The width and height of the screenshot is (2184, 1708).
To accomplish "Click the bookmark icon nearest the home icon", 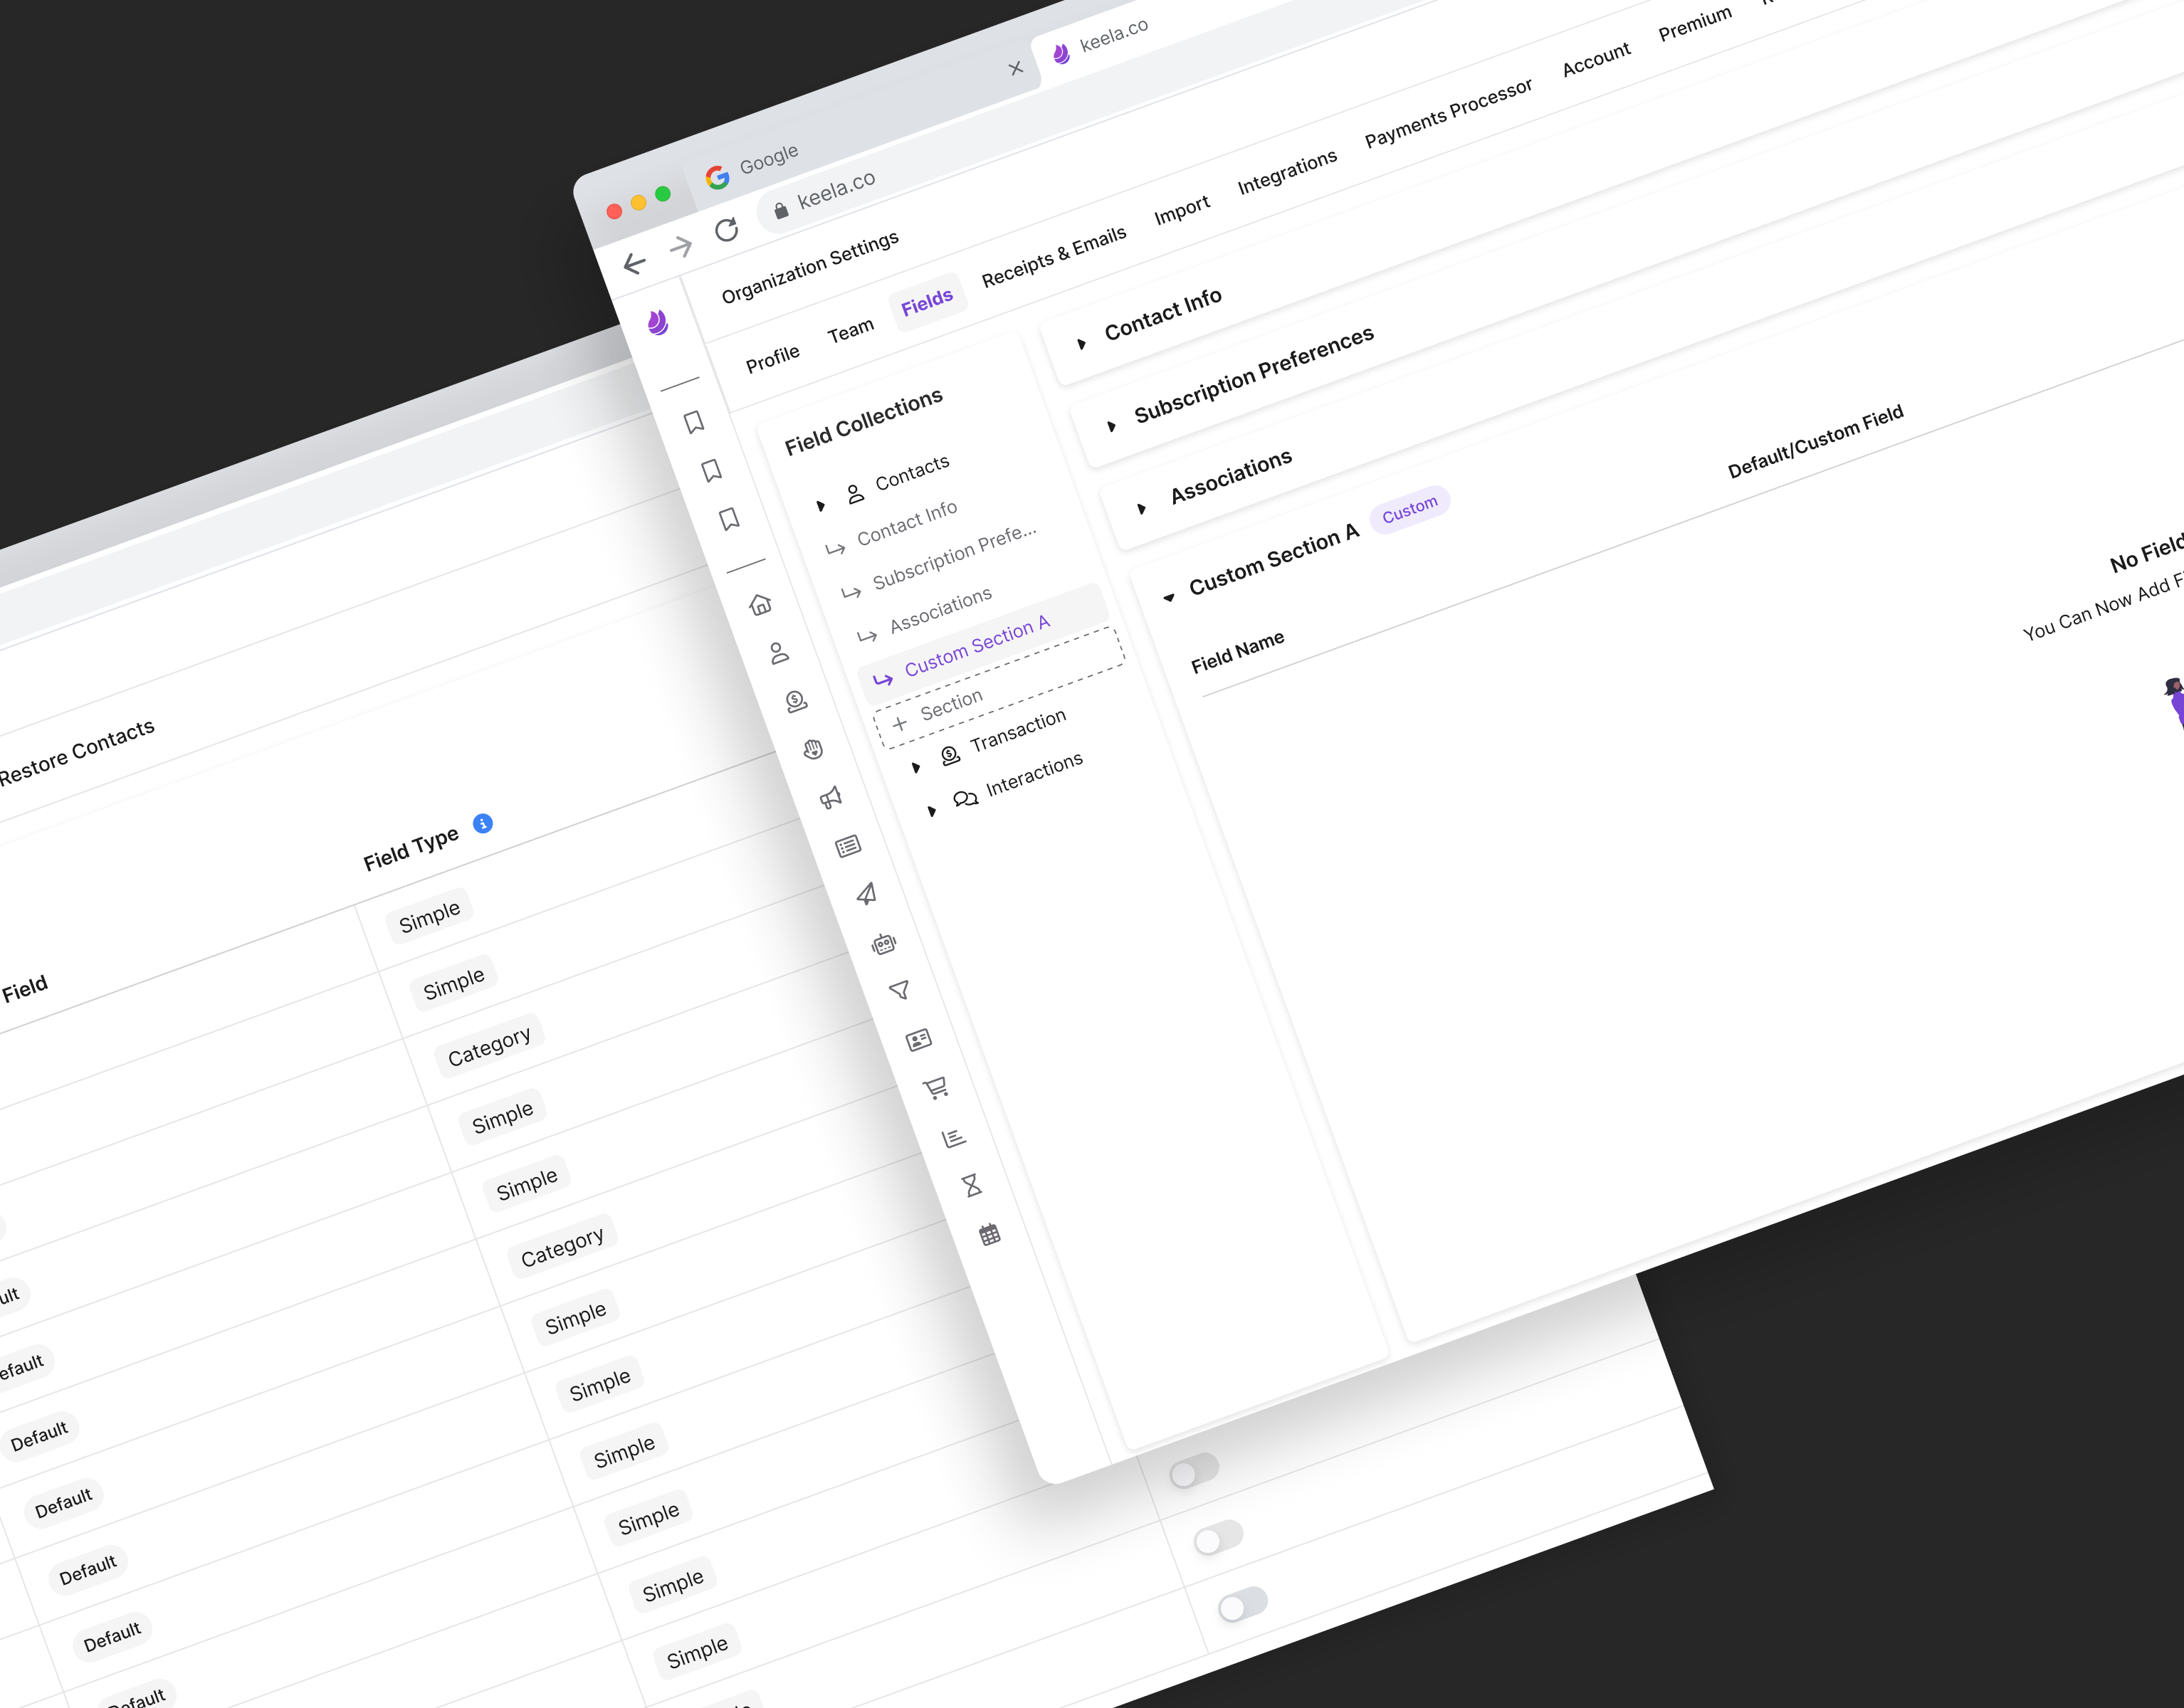I will tap(729, 518).
